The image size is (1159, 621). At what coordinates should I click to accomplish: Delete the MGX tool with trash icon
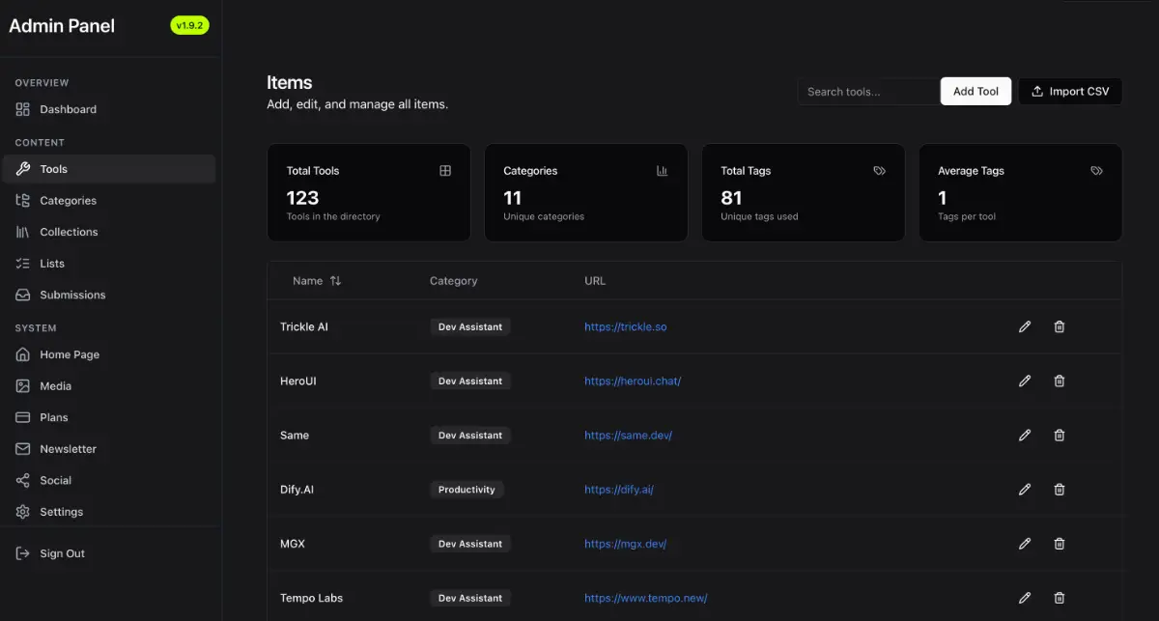[x=1059, y=544]
